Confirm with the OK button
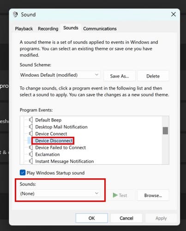This screenshot has width=186, height=231. click(91, 218)
